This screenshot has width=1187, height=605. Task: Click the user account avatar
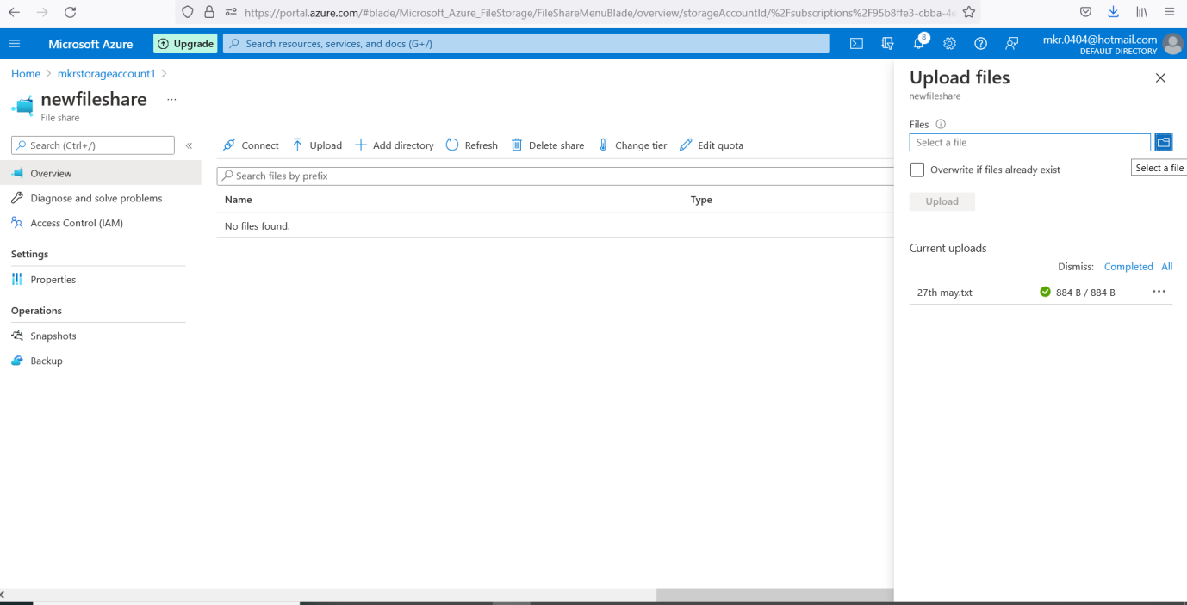pyautogui.click(x=1172, y=44)
